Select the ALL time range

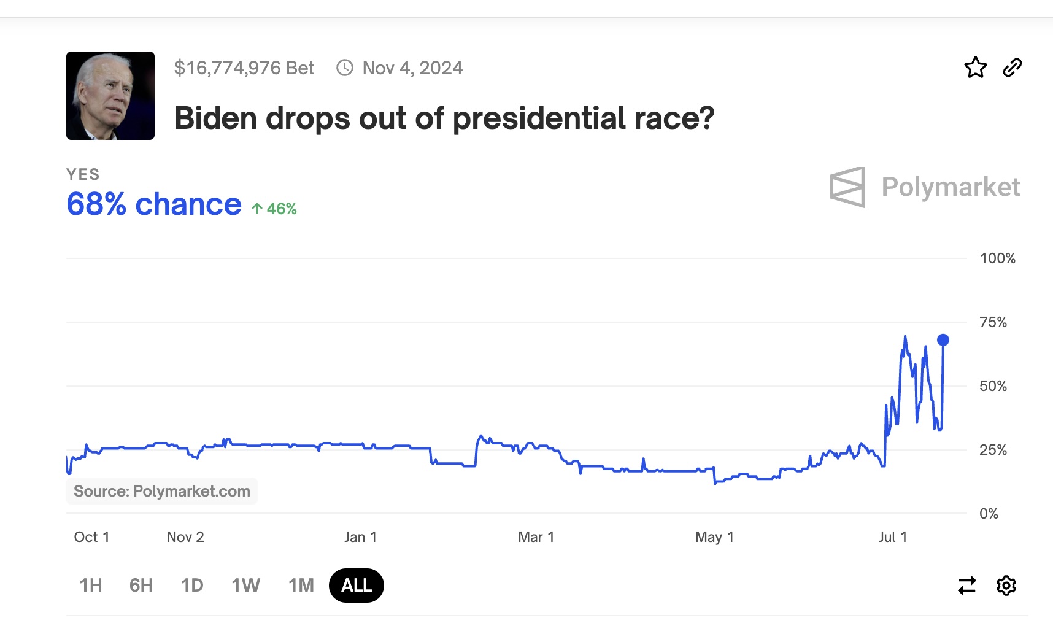pyautogui.click(x=357, y=586)
